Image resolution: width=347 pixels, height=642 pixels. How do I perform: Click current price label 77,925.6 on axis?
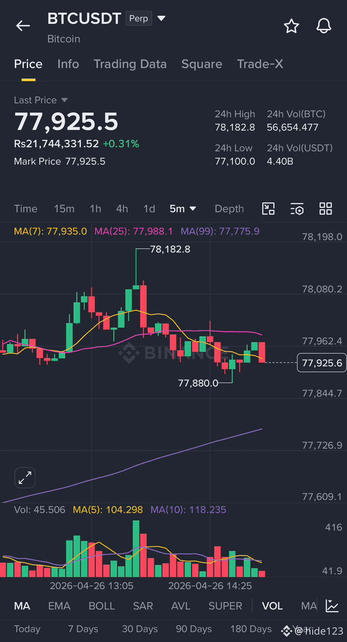pyautogui.click(x=322, y=363)
